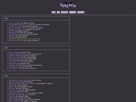Open the writing nav link
This screenshot has height=102, width=136.
point(73,12)
